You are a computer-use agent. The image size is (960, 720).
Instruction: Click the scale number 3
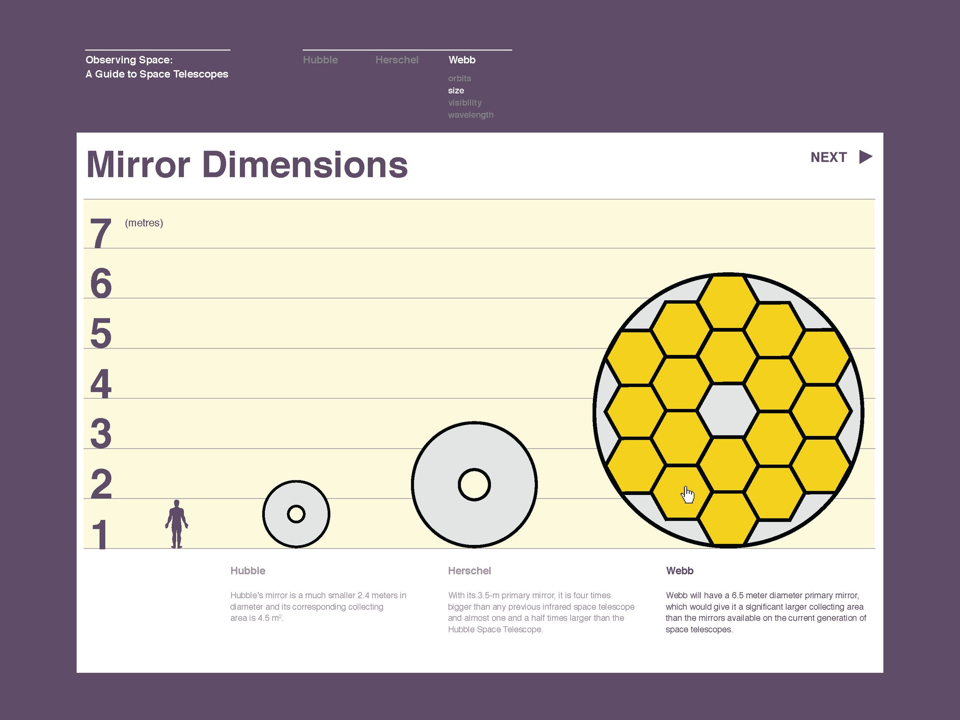coord(101,434)
